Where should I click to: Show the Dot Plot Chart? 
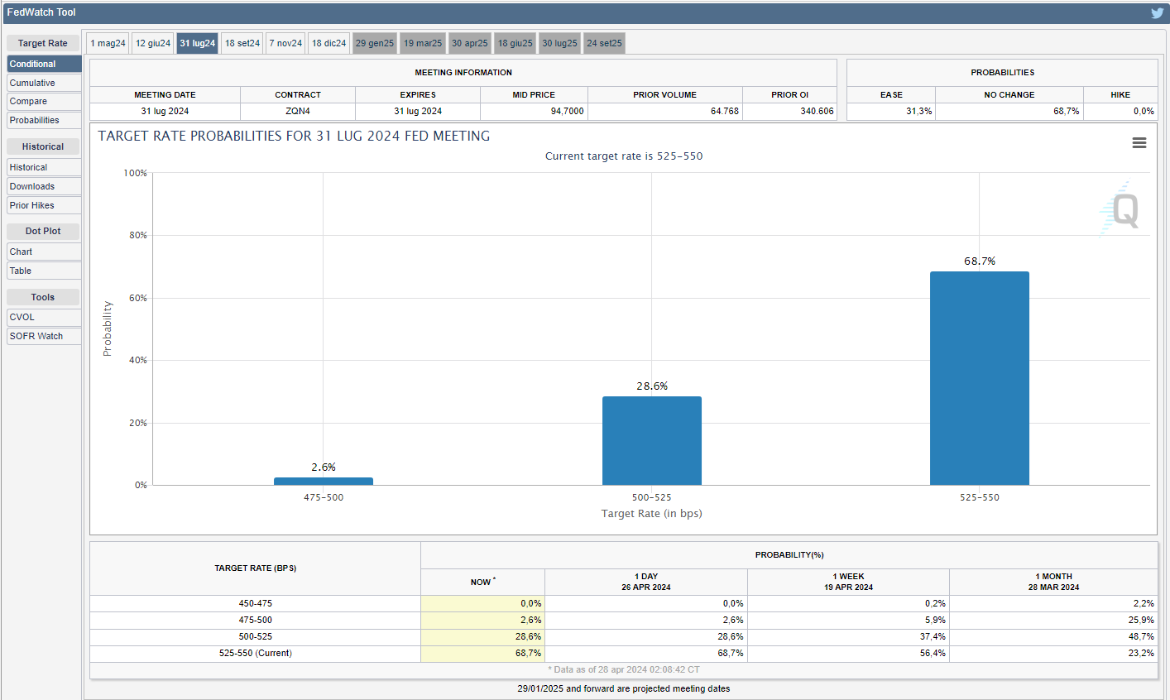[x=44, y=252]
